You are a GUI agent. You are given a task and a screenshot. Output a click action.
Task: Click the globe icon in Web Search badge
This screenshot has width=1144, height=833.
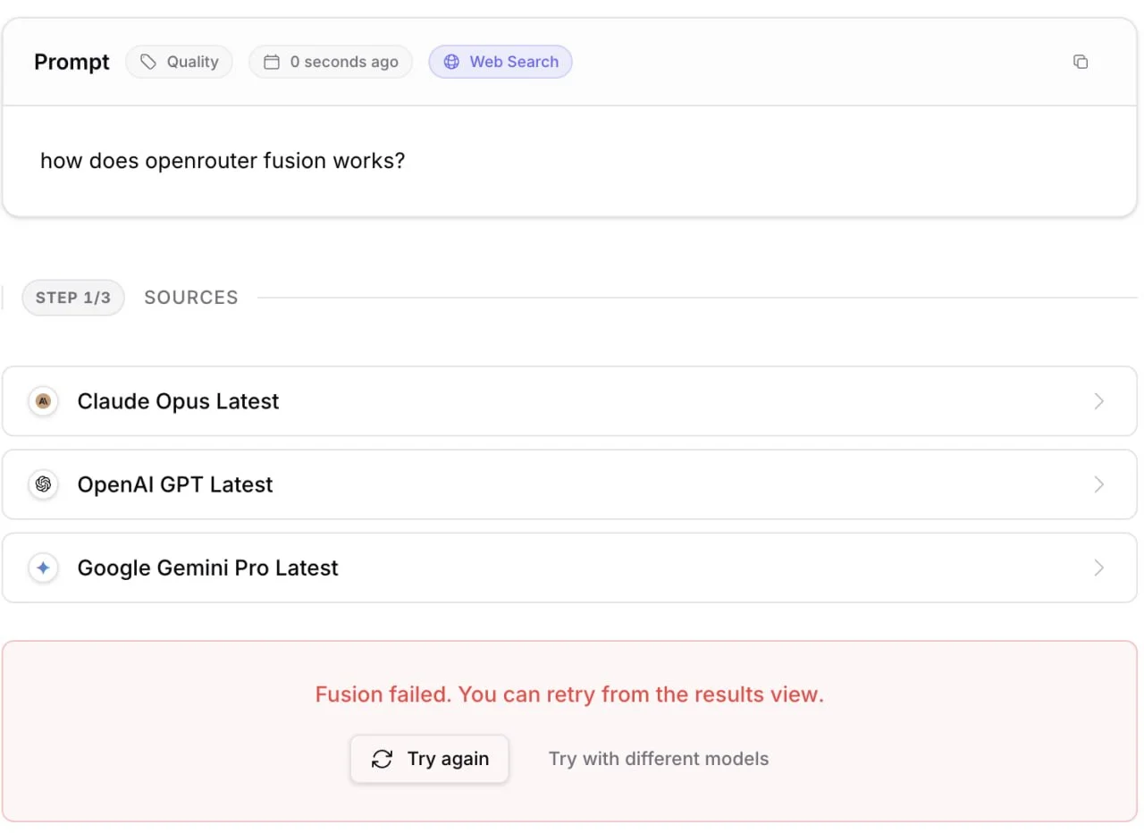pos(451,62)
